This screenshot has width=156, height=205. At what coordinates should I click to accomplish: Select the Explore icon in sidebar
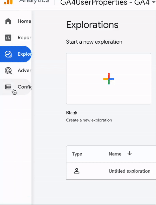8,54
